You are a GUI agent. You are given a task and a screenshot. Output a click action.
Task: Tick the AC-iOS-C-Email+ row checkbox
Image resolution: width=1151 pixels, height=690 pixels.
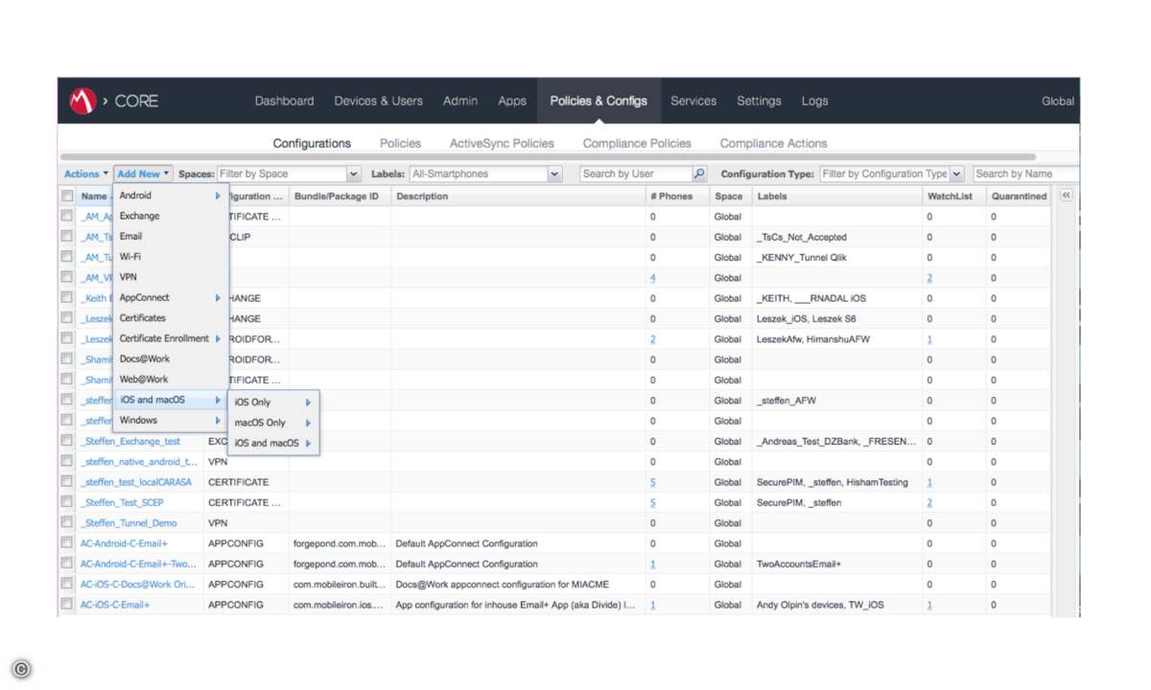(67, 604)
